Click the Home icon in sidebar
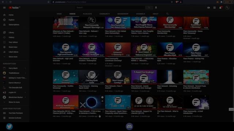The height and width of the screenshot is (131, 234). coord(4,15)
